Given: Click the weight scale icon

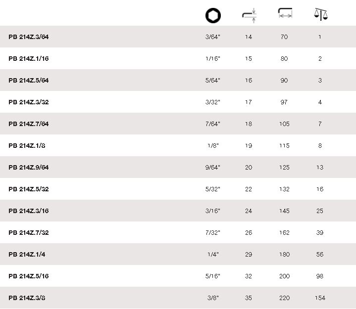Looking at the screenshot, I should click(x=321, y=14).
